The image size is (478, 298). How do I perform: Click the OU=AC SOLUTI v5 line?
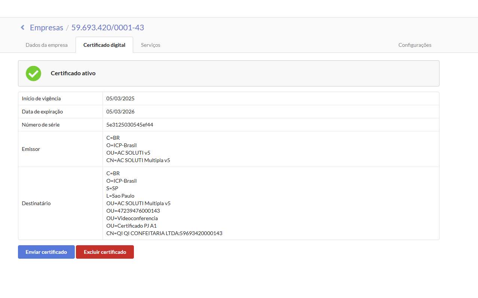click(128, 153)
